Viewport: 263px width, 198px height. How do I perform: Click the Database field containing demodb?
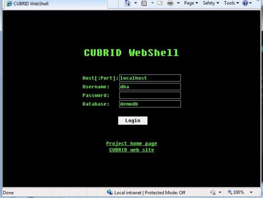150,104
